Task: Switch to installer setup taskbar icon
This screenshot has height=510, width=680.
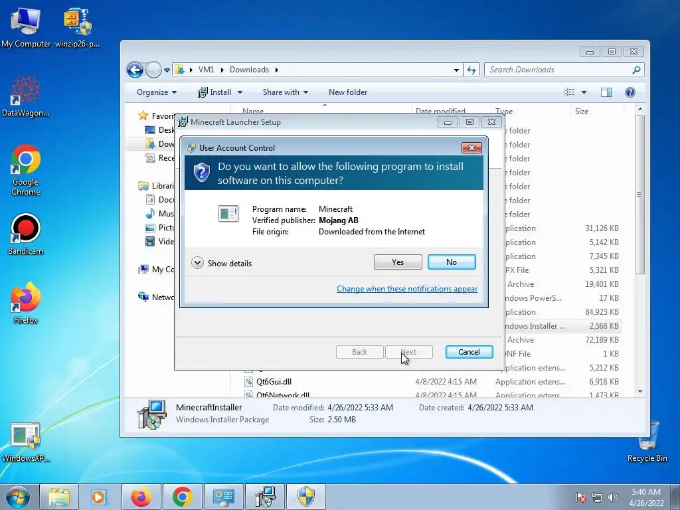Action: 265,497
